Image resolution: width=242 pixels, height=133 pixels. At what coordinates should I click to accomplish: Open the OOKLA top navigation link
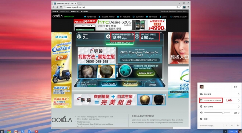55,11
